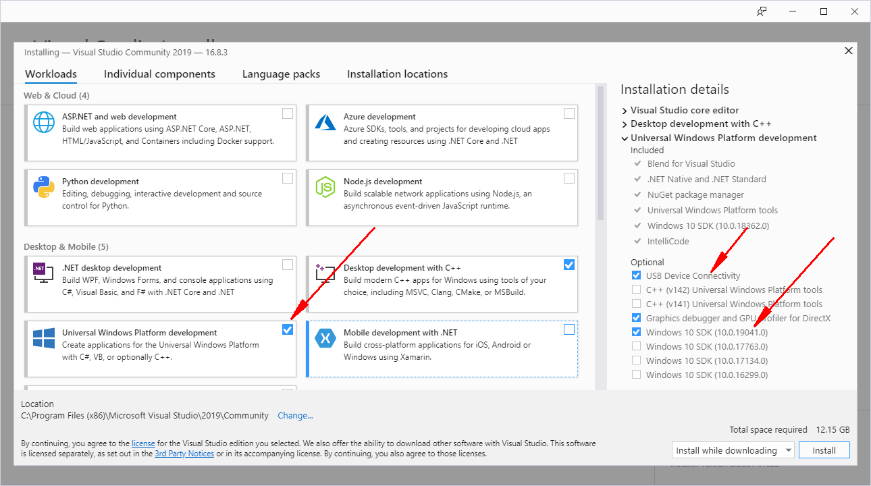The image size is (871, 486).
Task: Click the installation path text
Action: (x=144, y=415)
